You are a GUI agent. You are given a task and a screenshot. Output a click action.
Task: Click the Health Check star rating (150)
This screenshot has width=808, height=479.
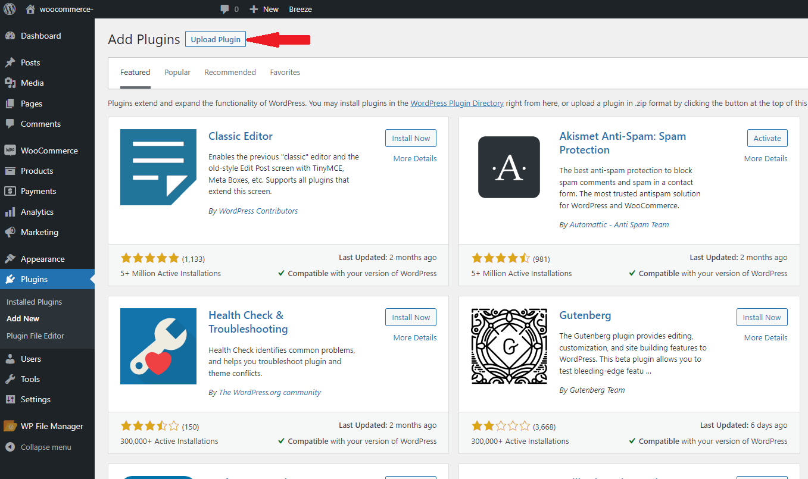[x=149, y=426]
